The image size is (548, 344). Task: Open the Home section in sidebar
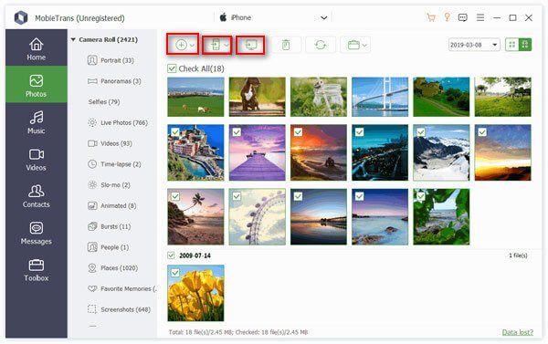[x=37, y=47]
